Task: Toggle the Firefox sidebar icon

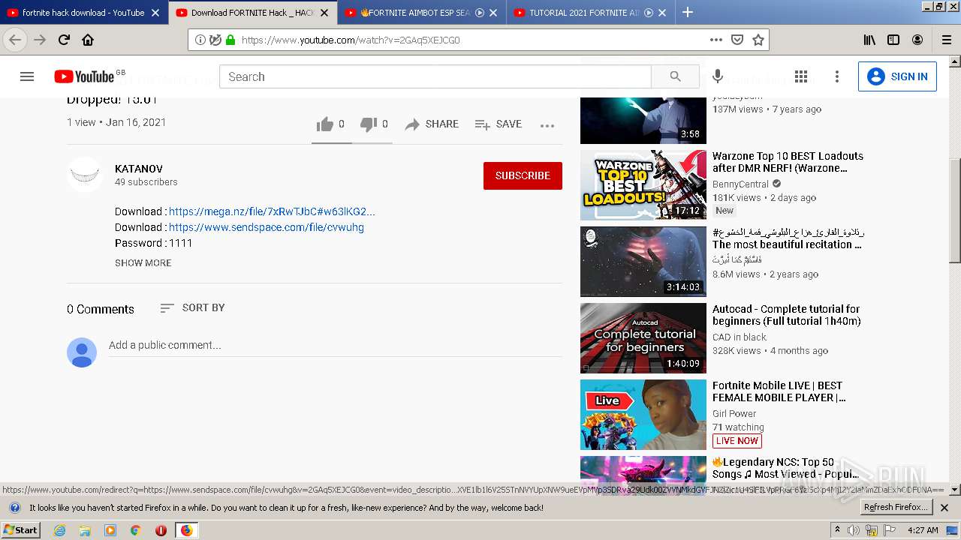Action: (893, 40)
